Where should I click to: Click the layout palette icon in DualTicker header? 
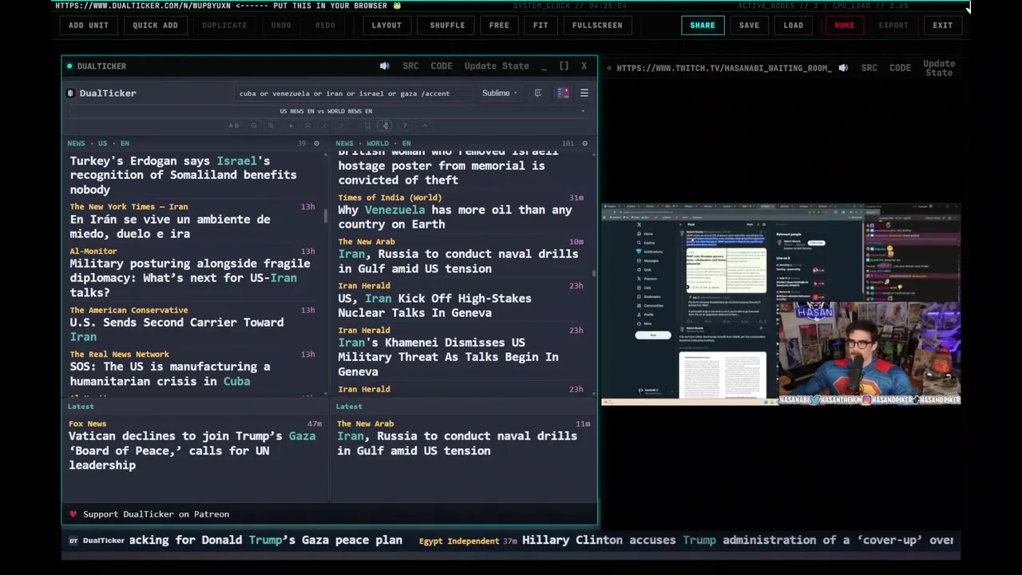pos(563,93)
